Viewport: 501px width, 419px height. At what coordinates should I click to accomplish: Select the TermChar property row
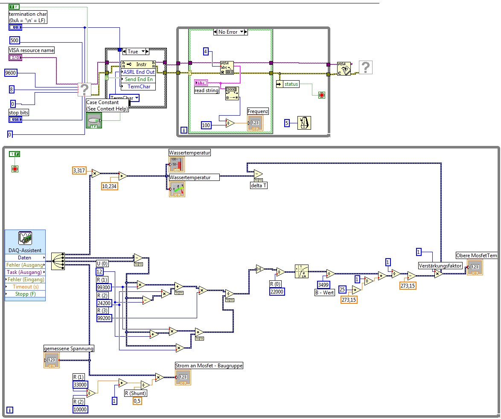click(138, 87)
